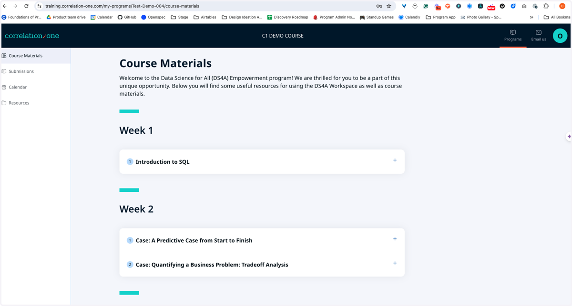572x306 pixels.
Task: Expand Tradeoff Analysis case plus icon
Action: [395, 263]
